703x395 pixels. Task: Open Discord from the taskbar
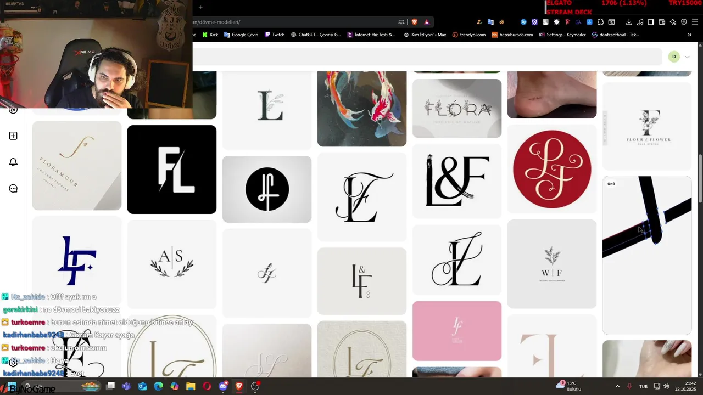click(223, 386)
